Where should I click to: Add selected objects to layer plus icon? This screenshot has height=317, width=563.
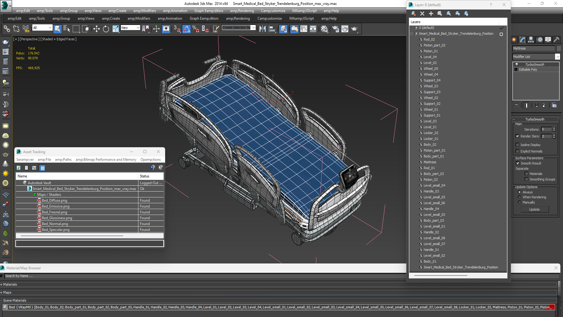[x=431, y=14]
